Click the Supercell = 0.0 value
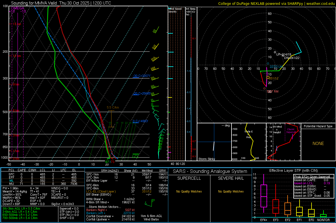The image size is (336, 223). pyautogui.click(x=69, y=208)
